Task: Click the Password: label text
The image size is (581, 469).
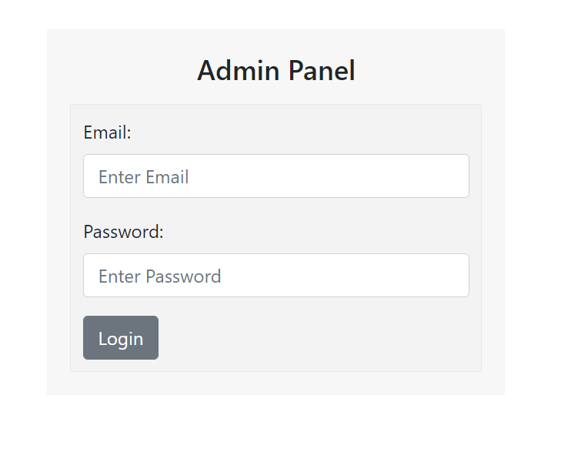Action: [x=123, y=232]
